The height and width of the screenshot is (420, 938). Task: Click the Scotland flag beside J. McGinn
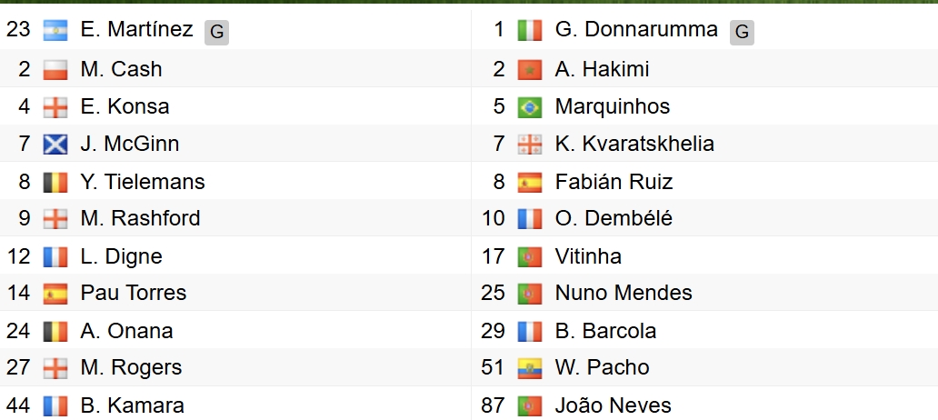(x=55, y=144)
